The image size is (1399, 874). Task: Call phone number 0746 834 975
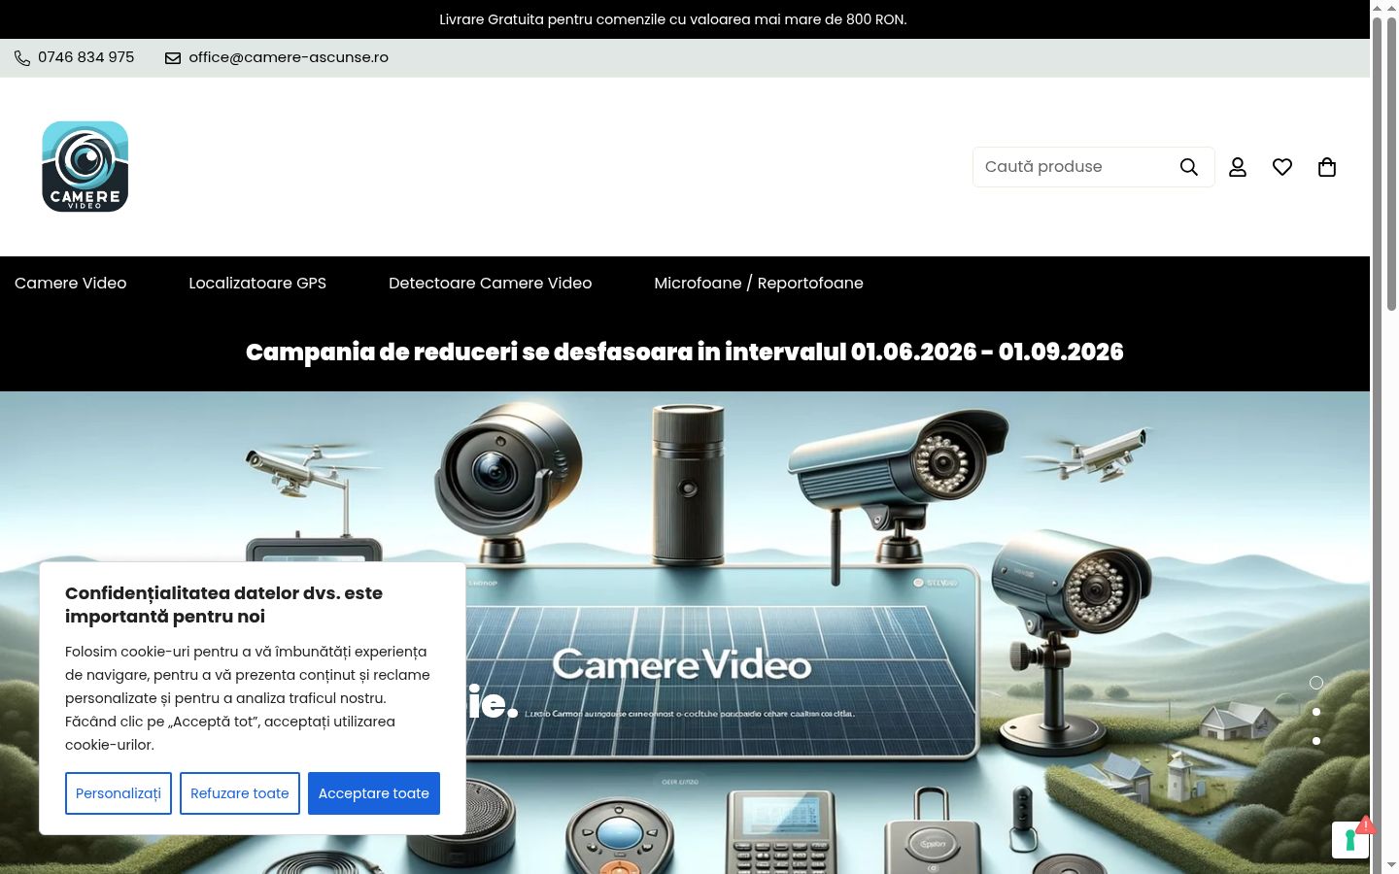click(86, 57)
